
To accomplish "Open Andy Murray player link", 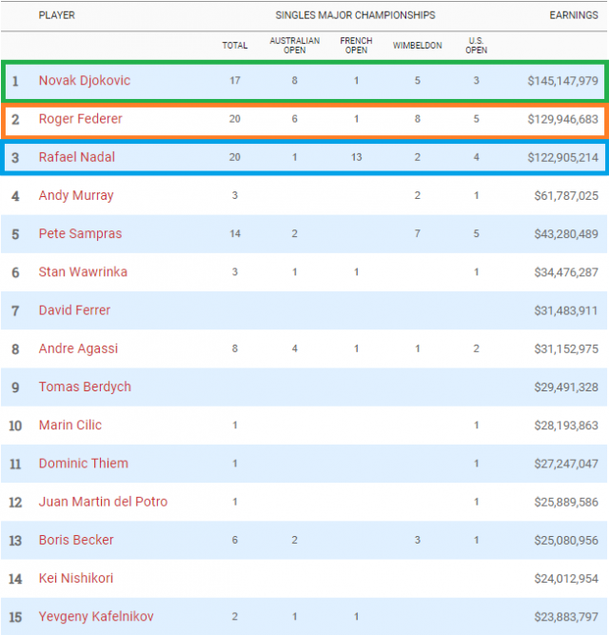I will click(76, 195).
